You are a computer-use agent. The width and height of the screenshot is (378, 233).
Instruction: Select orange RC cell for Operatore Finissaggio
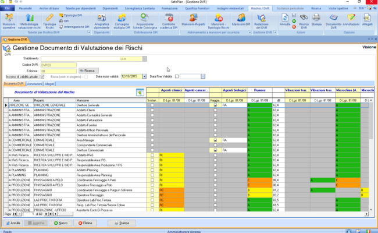[x=172, y=195]
